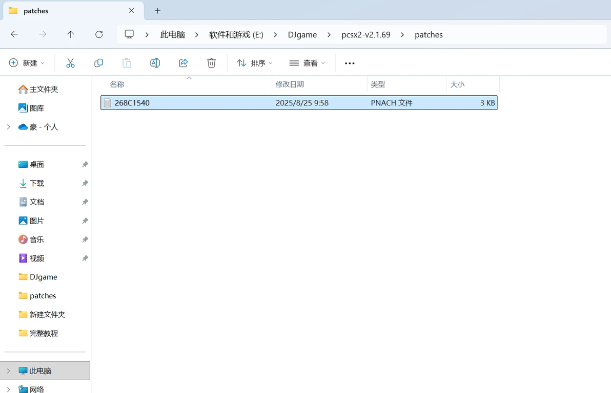Open the 新建 dropdown menu
611x393 pixels.
[27, 63]
